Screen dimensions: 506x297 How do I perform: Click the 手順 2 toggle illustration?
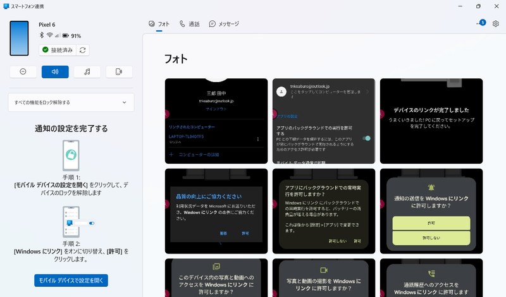point(78,222)
